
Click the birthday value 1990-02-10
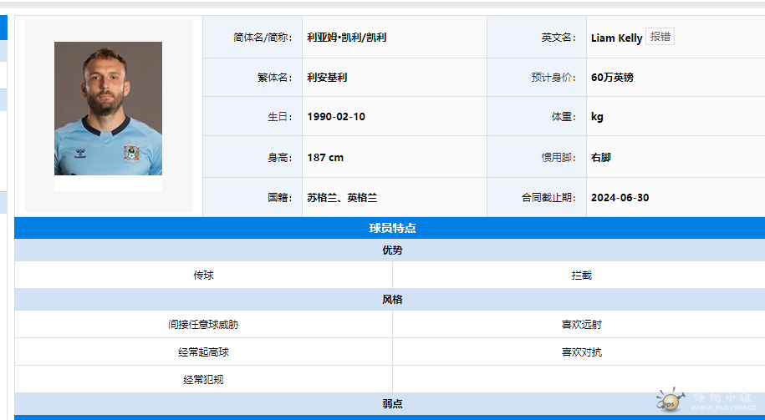[x=336, y=117]
